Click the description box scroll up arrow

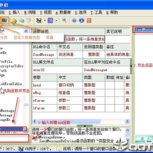click(x=128, y=130)
